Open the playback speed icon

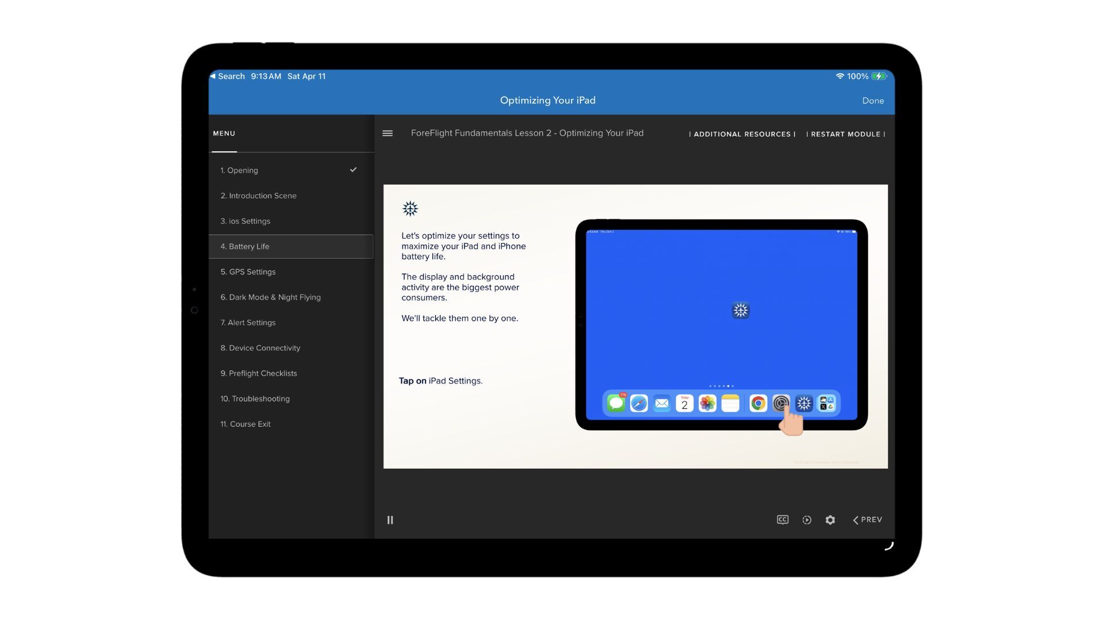tap(807, 520)
